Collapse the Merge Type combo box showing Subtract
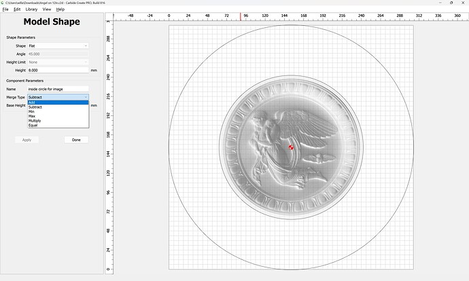The width and height of the screenshot is (469, 281). point(58,97)
